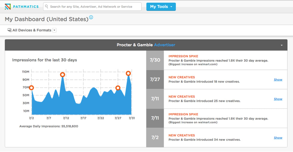Screen dimensions: 293x152
Task: Click the magnifier icon in the search bar
Action: point(47,7)
